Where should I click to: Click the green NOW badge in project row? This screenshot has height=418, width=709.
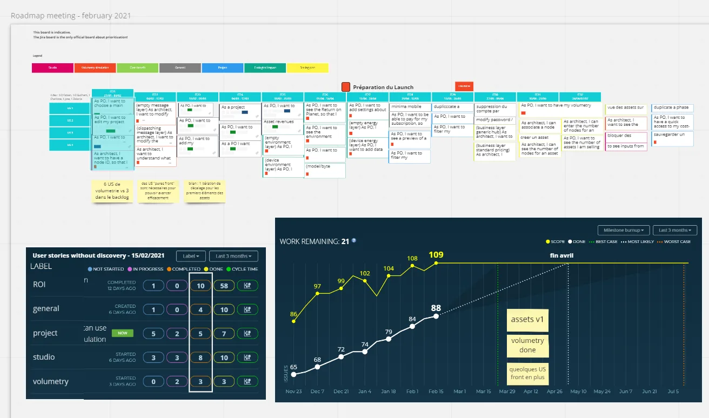[123, 333]
